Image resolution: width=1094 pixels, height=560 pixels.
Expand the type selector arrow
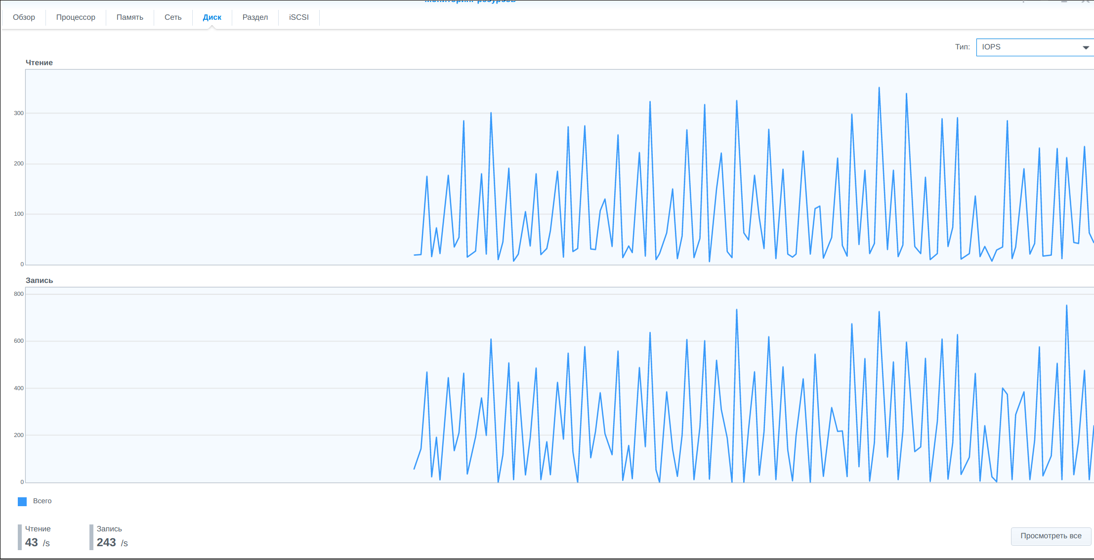pos(1086,48)
